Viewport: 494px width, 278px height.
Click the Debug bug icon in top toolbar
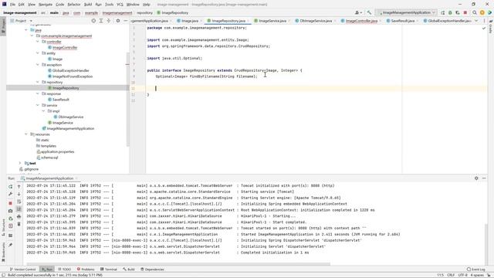450,12
